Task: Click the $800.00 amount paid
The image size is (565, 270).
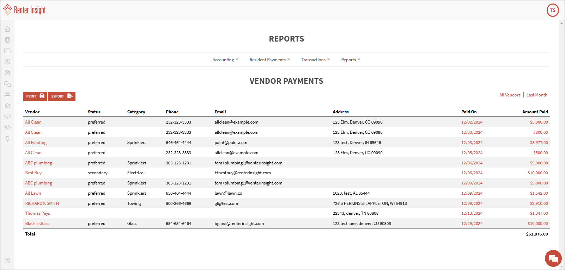Action: pos(541,132)
